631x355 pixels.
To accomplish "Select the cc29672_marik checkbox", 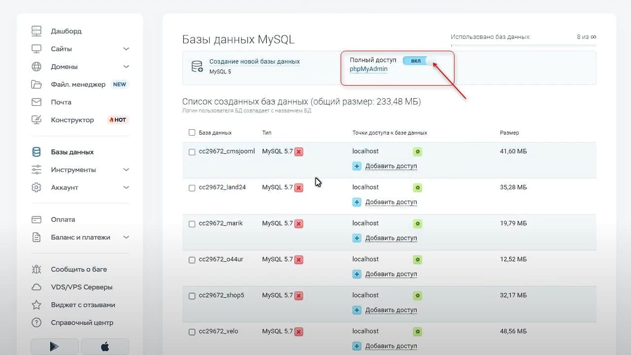I will tap(192, 224).
